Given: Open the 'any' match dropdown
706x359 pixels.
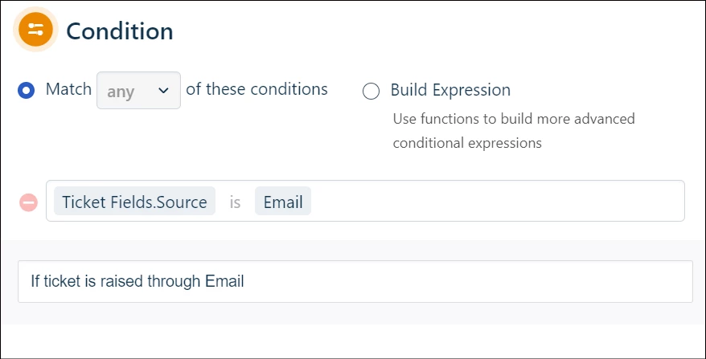Looking at the screenshot, I should click(138, 91).
